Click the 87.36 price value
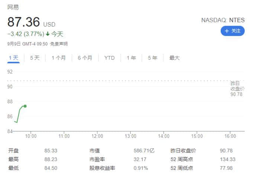 point(23,22)
